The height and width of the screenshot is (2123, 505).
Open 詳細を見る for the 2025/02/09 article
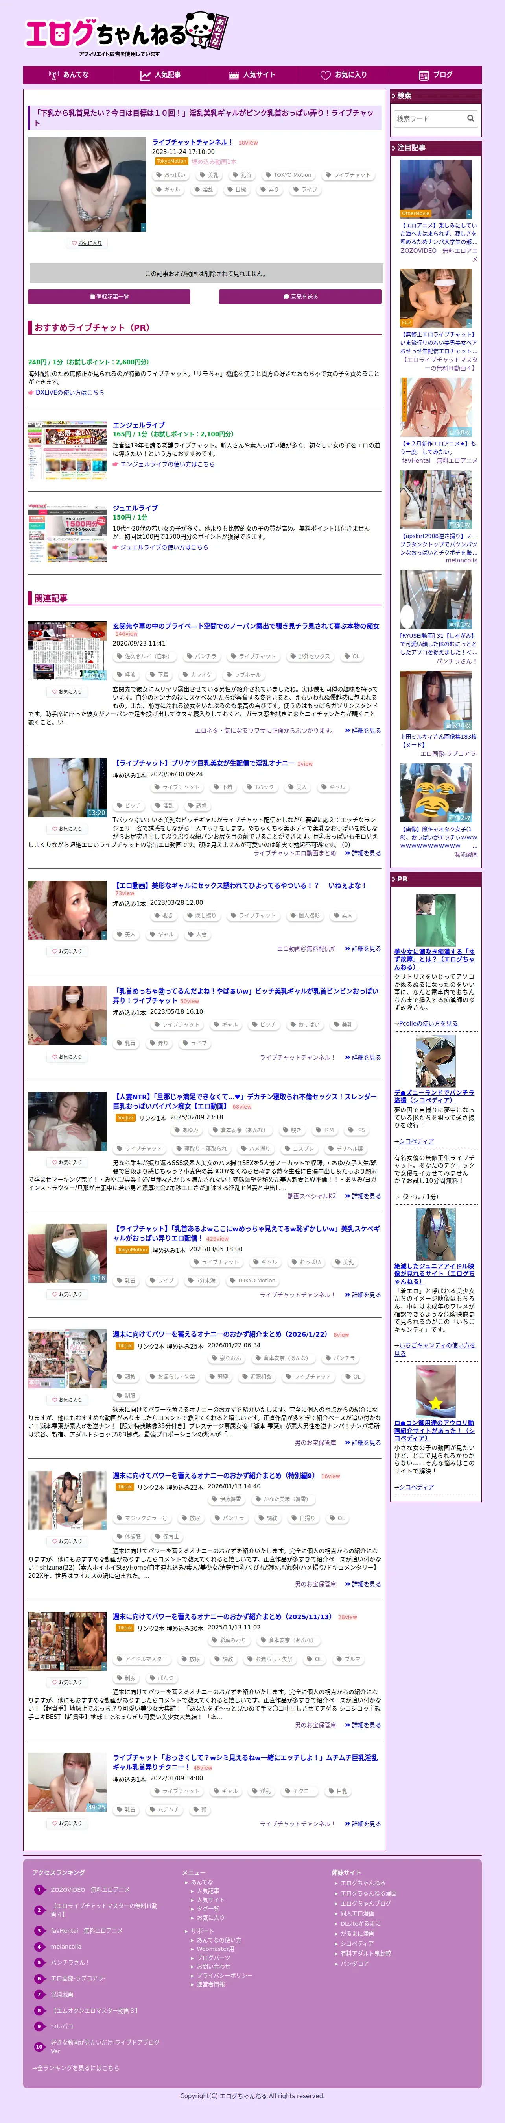pos(363,1196)
